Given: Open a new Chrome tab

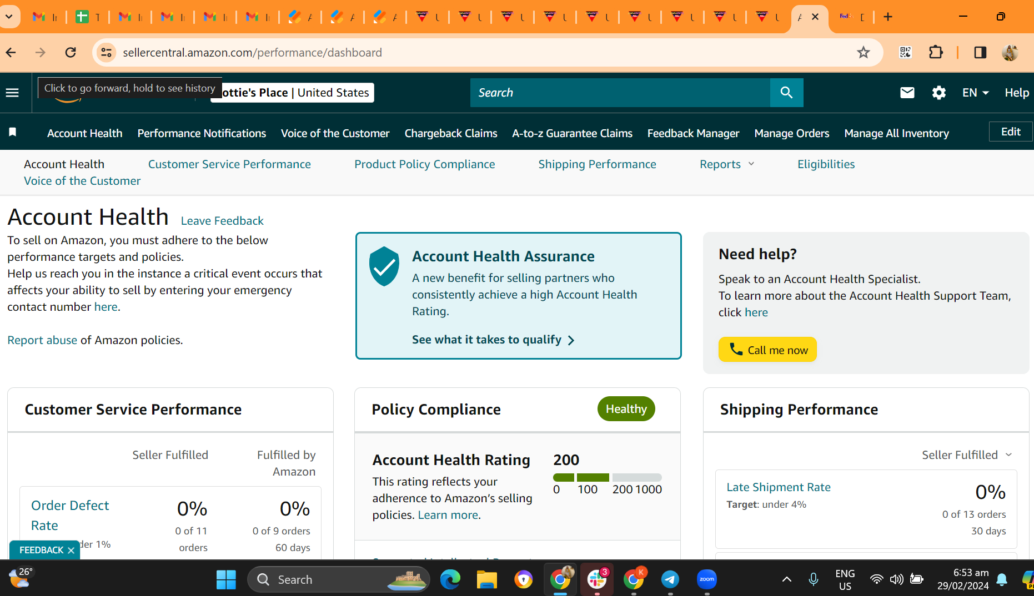Looking at the screenshot, I should [x=888, y=17].
